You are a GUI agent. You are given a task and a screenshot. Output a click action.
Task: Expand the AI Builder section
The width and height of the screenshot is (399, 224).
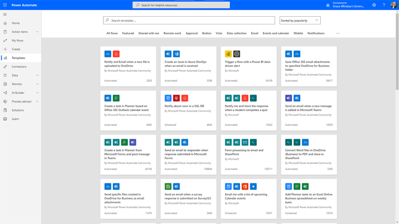[x=37, y=93]
